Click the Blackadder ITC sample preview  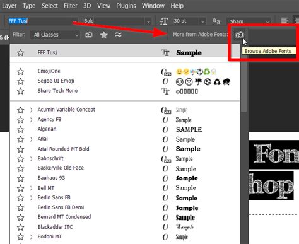185,227
